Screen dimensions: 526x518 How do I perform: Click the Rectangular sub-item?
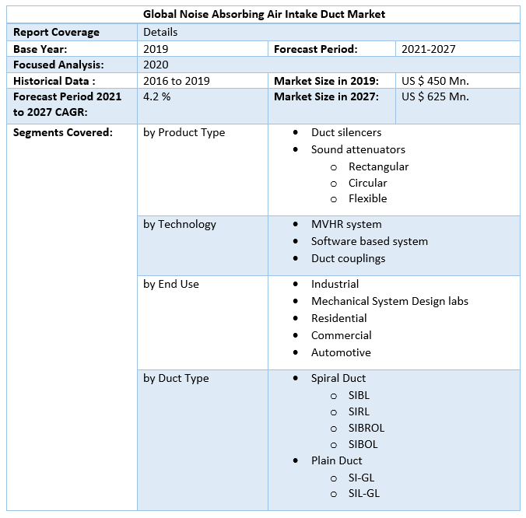point(378,166)
